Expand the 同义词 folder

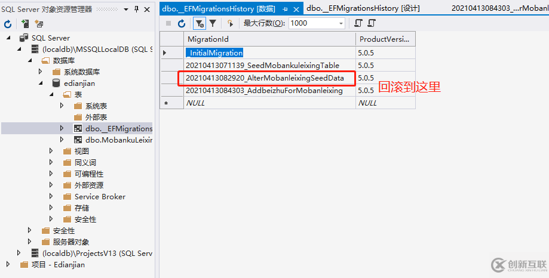(x=51, y=162)
